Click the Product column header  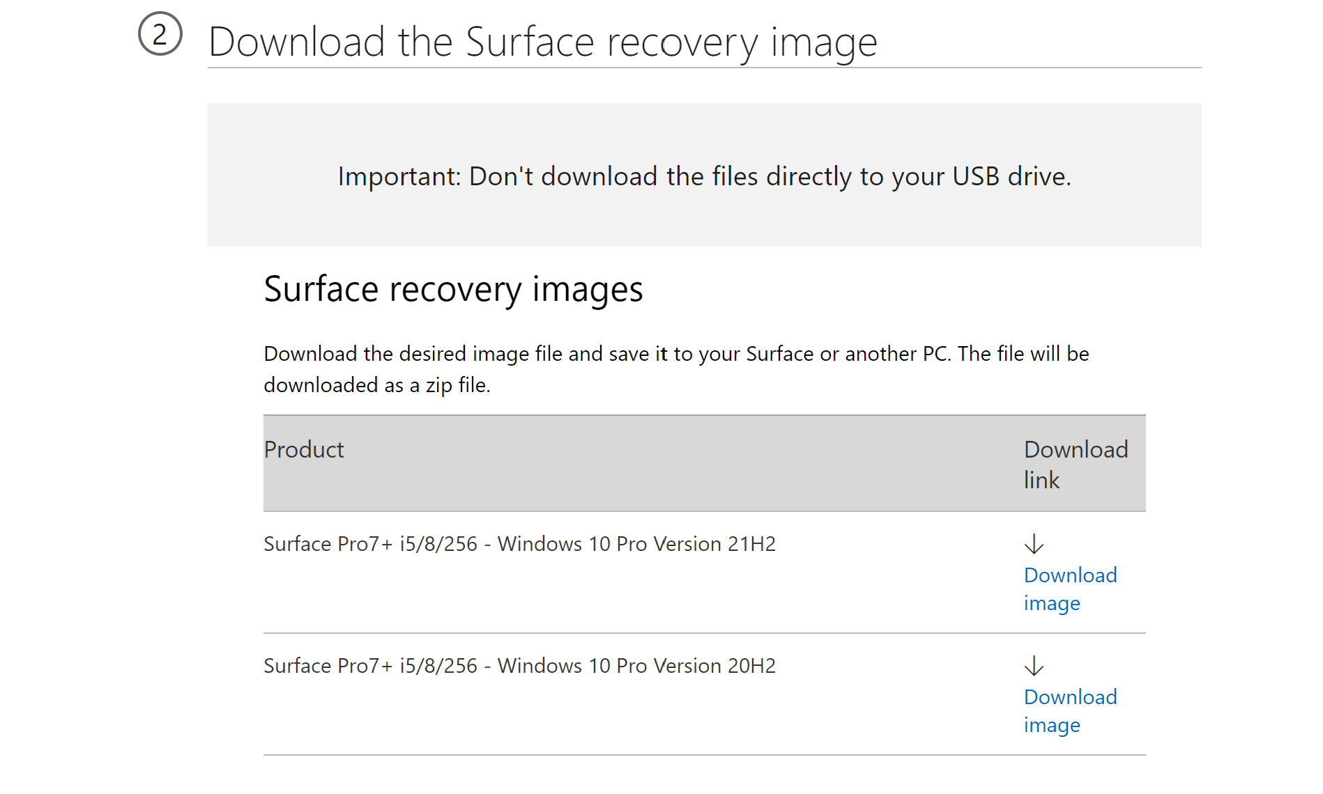point(303,449)
